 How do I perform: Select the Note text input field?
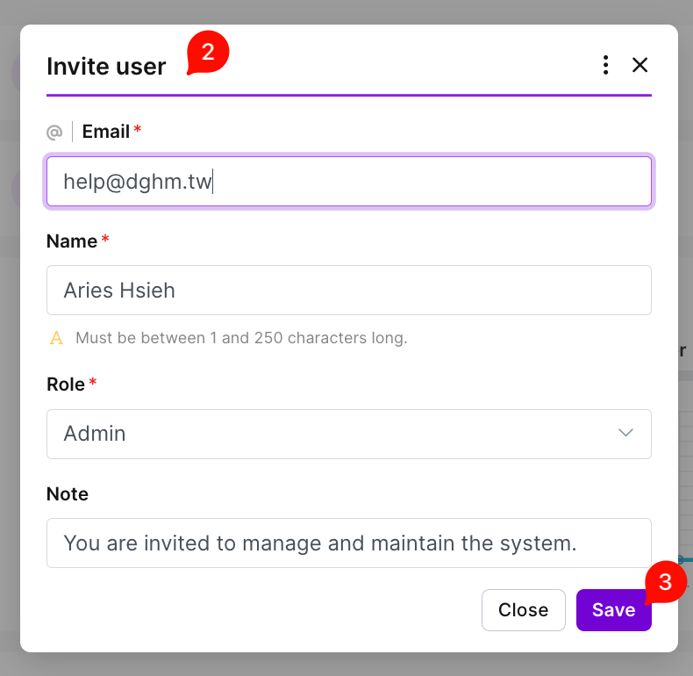click(x=348, y=543)
